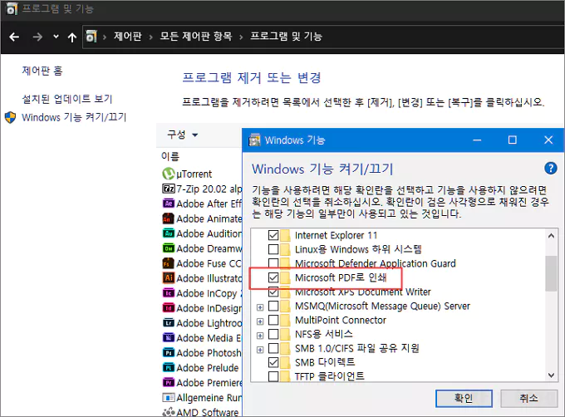This screenshot has height=417, width=565.
Task: Expand the MSMQ Server tree node
Action: pos(260,307)
